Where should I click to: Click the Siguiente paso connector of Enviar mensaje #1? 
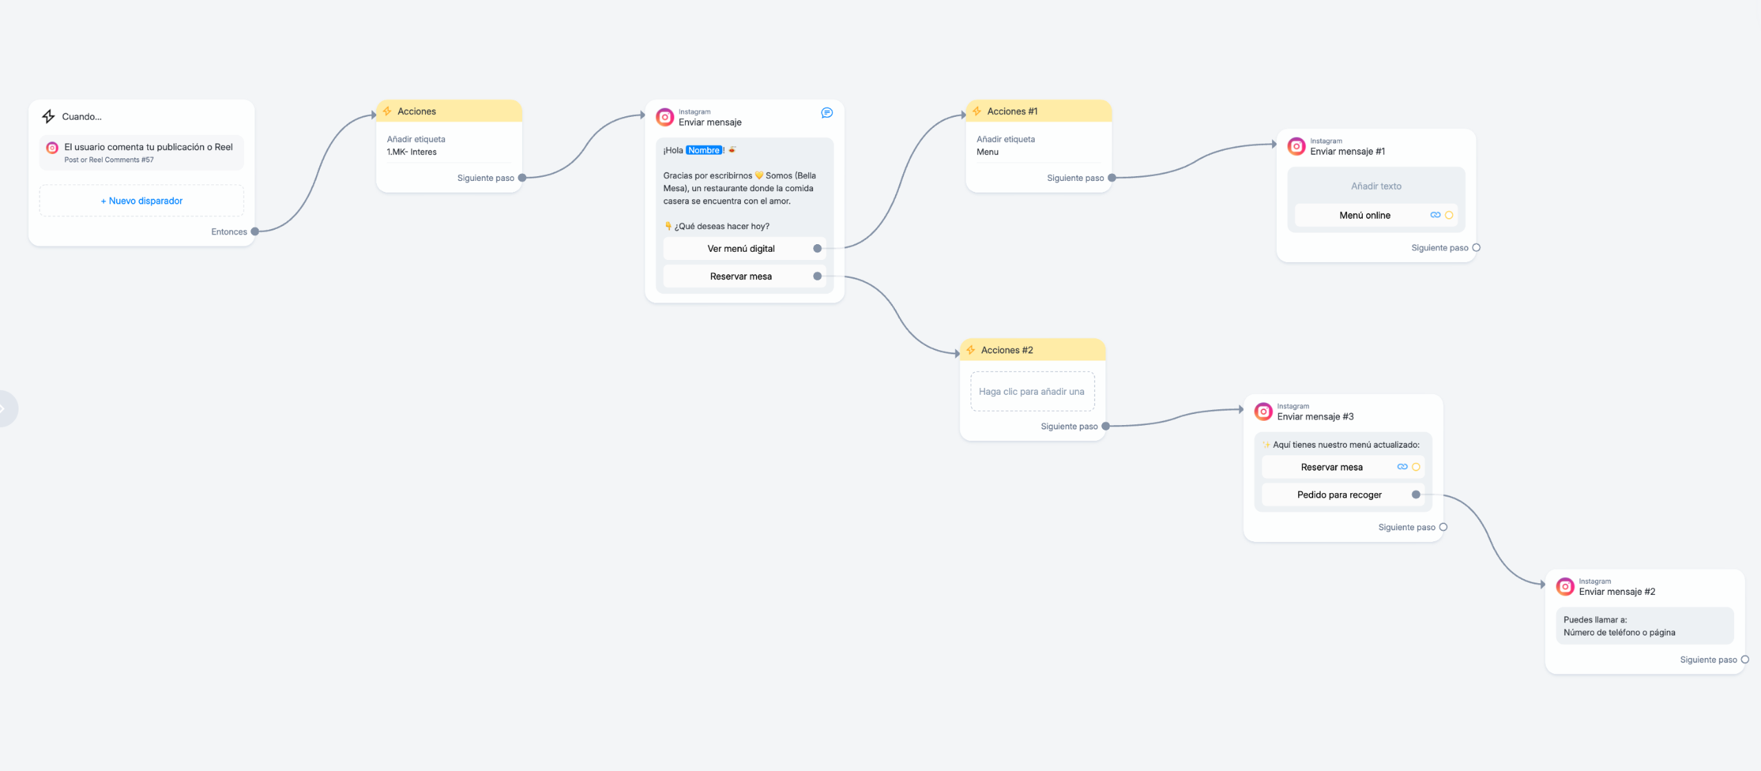1476,248
